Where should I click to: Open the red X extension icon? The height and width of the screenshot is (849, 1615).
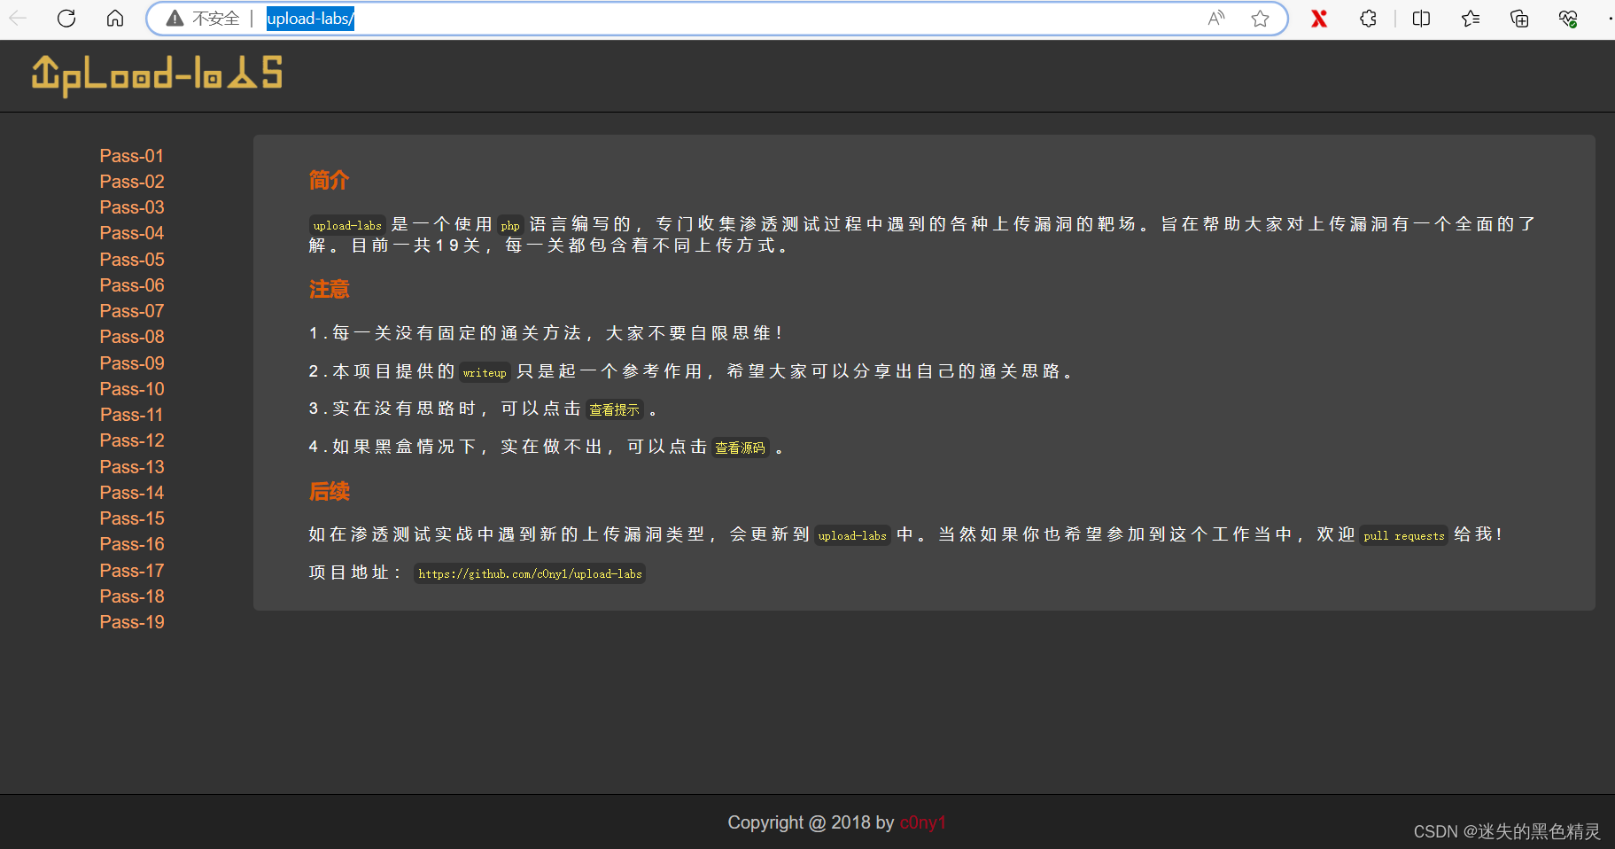[1319, 19]
